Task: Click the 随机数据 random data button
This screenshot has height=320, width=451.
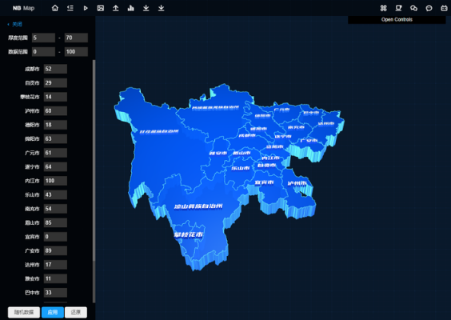Action: 24,312
